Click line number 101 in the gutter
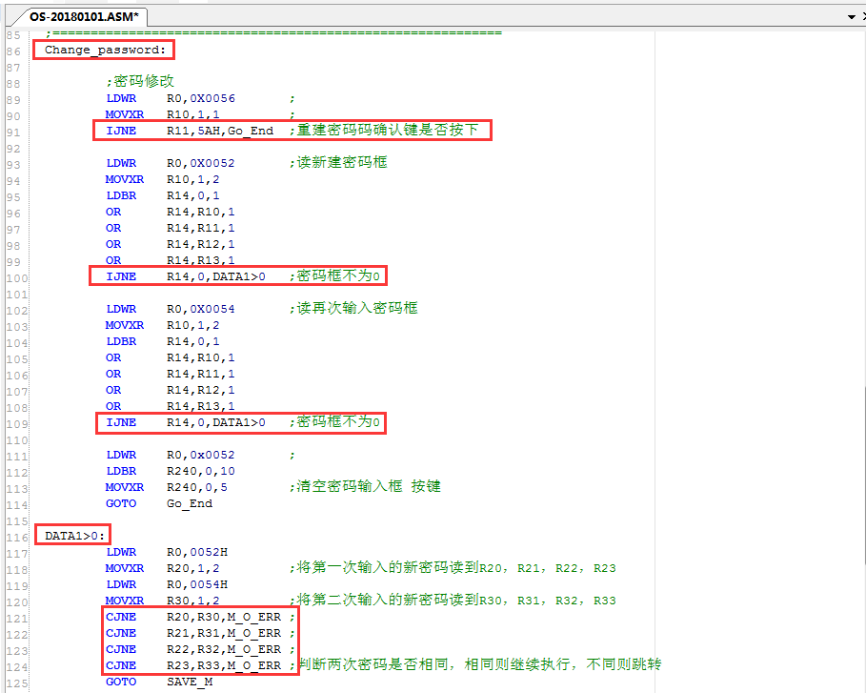866x693 pixels. click(16, 295)
